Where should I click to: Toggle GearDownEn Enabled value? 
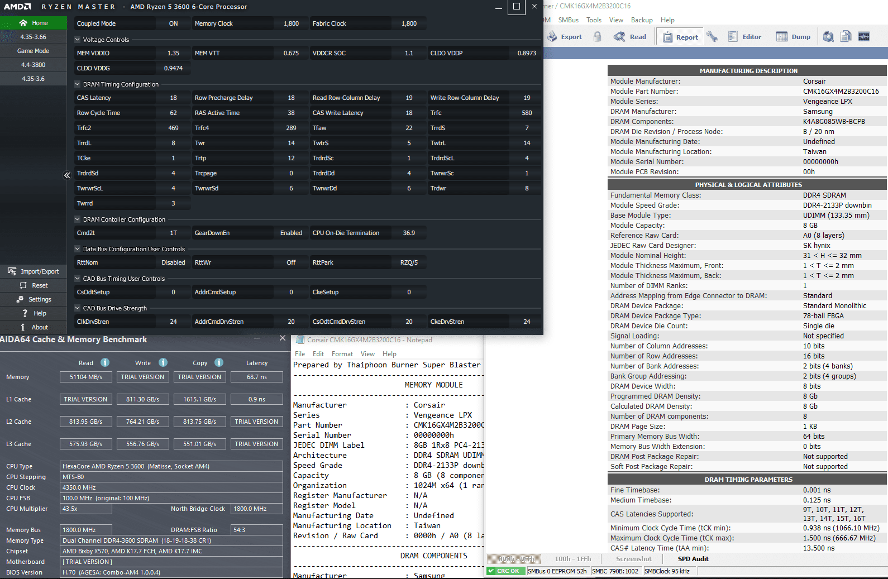click(291, 233)
